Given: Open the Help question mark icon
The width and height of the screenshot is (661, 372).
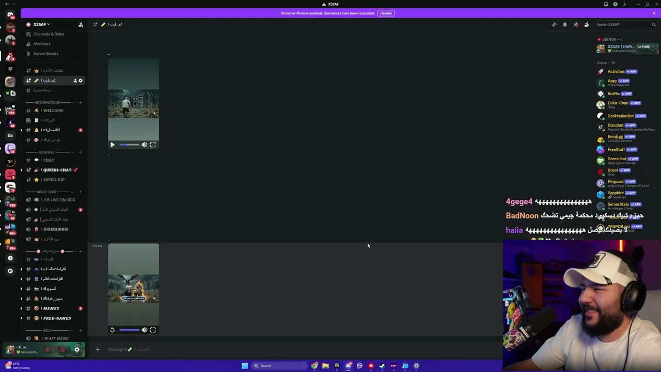Looking at the screenshot, I should click(x=615, y=4).
